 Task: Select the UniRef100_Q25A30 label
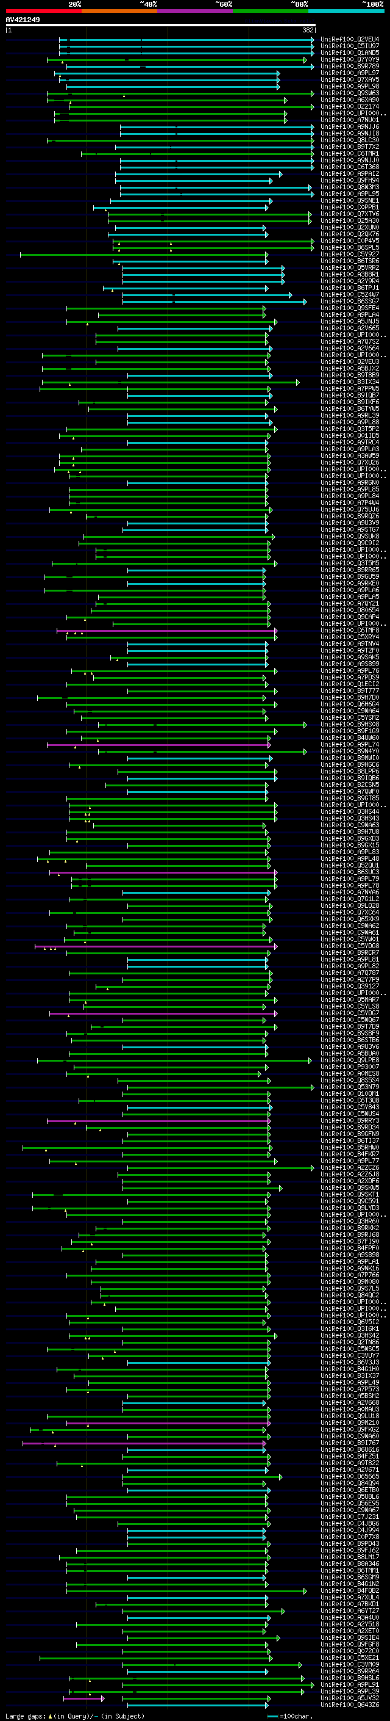pyautogui.click(x=350, y=221)
